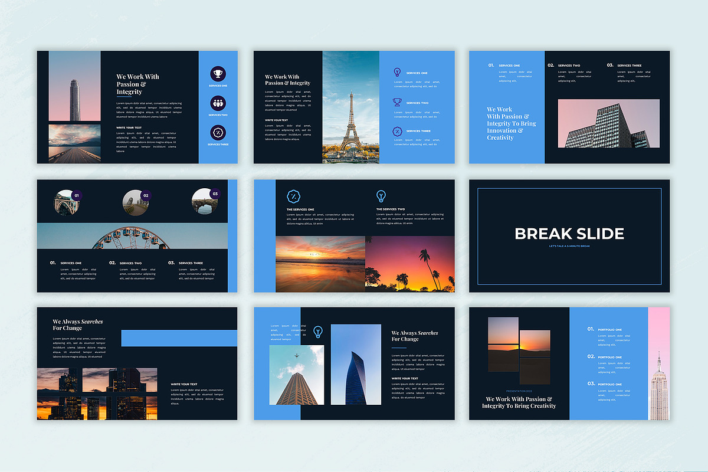Click the blue bar beside We Always Searches heading
This screenshot has height=472, width=708.
[x=179, y=338]
